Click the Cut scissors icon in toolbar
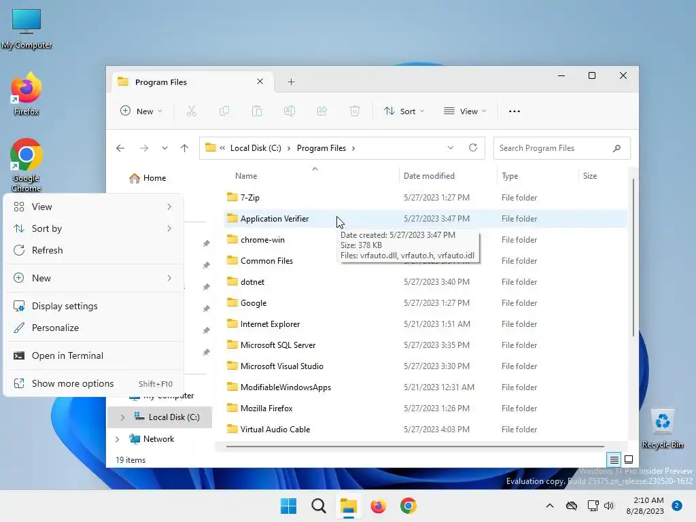The height and width of the screenshot is (522, 696). pos(191,111)
